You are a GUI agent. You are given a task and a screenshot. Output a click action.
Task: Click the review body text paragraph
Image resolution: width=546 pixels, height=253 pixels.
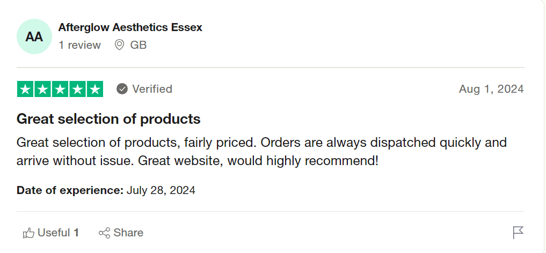click(x=261, y=151)
